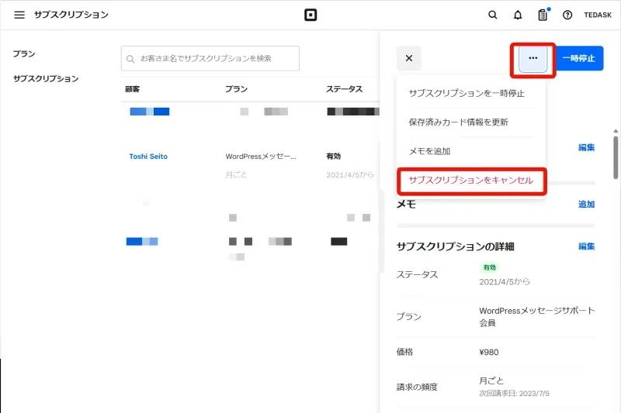Open the hamburger navigation menu

[x=19, y=15]
